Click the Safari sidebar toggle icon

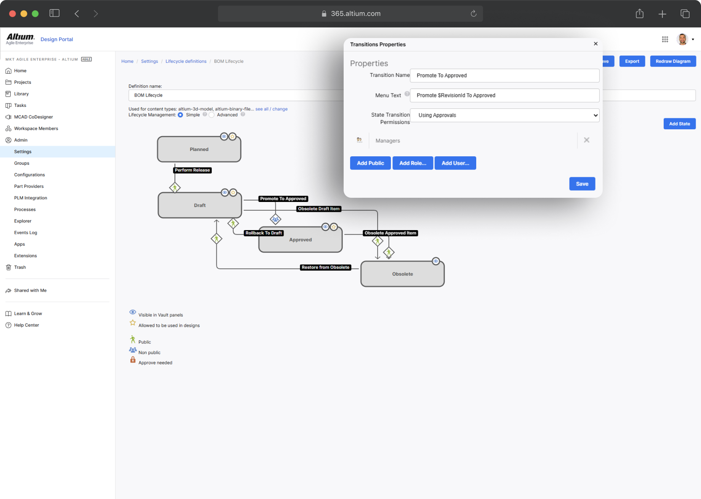tap(54, 14)
